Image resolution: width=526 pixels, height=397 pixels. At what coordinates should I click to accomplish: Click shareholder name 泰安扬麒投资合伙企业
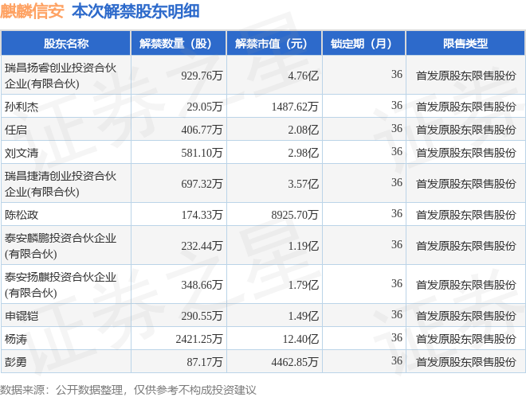pyautogui.click(x=61, y=285)
